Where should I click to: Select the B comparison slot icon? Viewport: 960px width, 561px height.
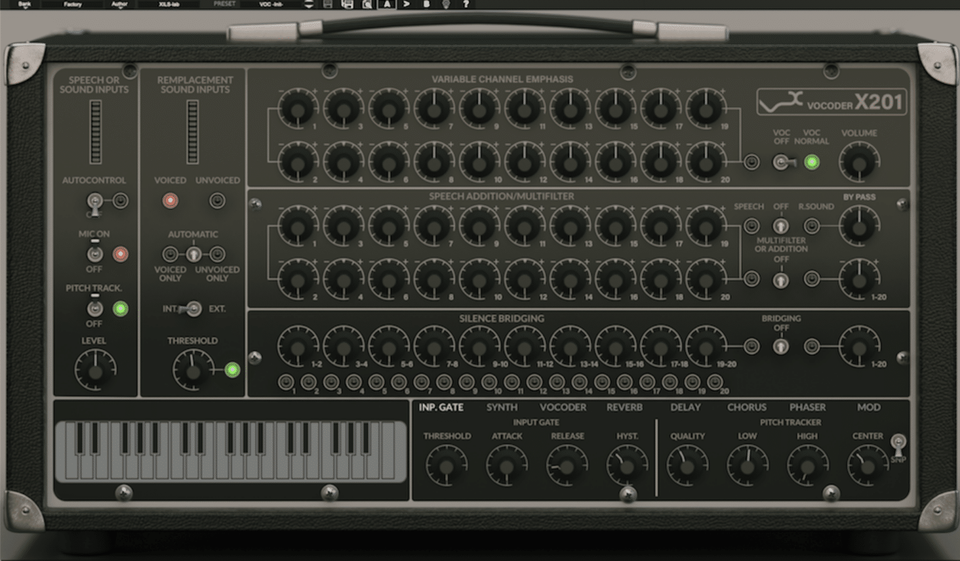pos(426,4)
